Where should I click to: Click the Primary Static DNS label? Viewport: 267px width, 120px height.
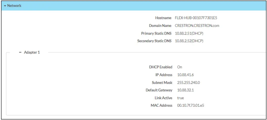(x=156, y=33)
